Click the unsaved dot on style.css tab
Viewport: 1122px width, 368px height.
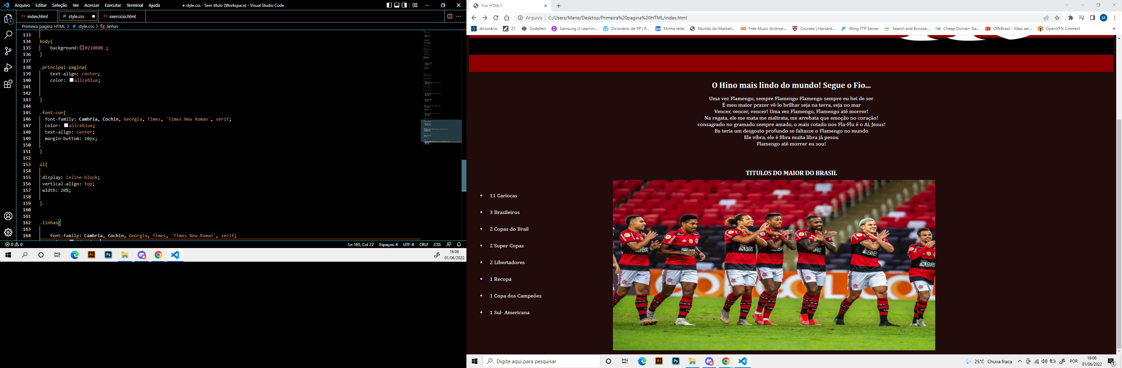93,16
